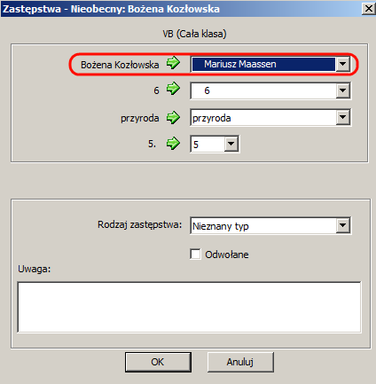Confirm the substitution with OK button
The height and width of the screenshot is (384, 376).
click(158, 362)
